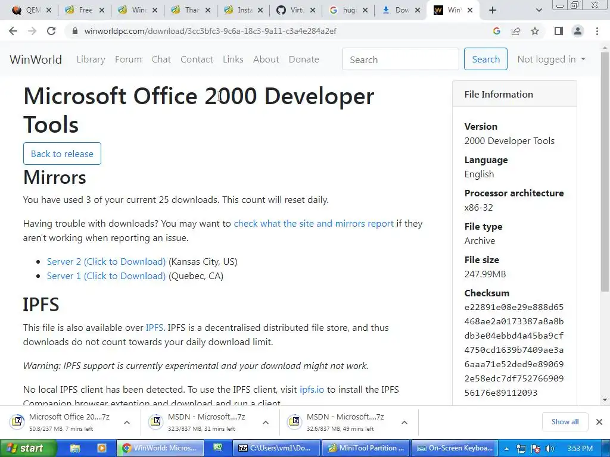The height and width of the screenshot is (457, 610).
Task: Click the Microsoft Office 2000 Developer Tools heading
Action: pyautogui.click(x=198, y=110)
